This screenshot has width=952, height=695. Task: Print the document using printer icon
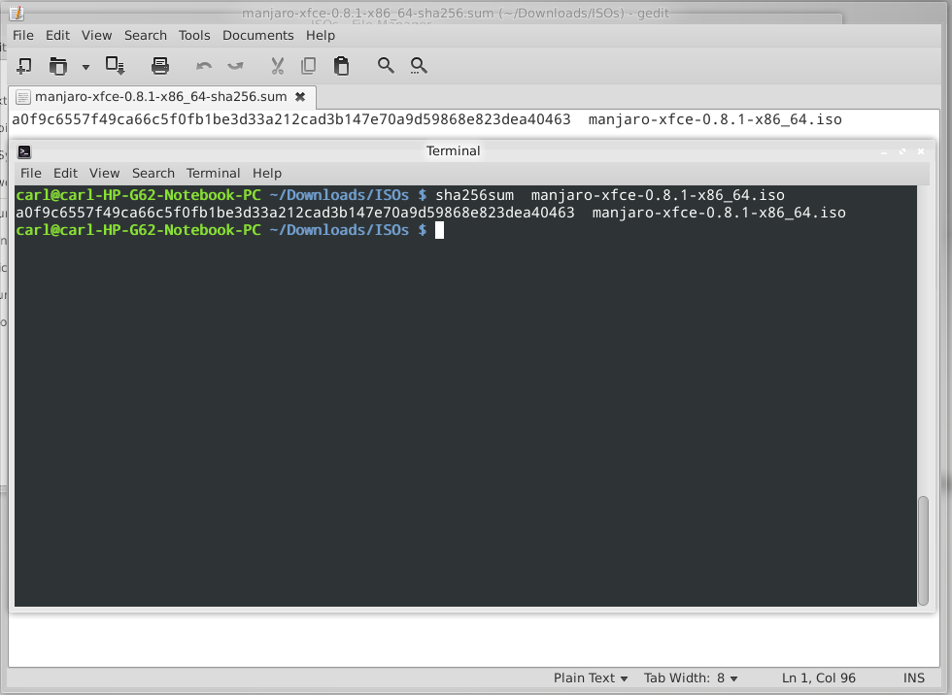pos(160,66)
